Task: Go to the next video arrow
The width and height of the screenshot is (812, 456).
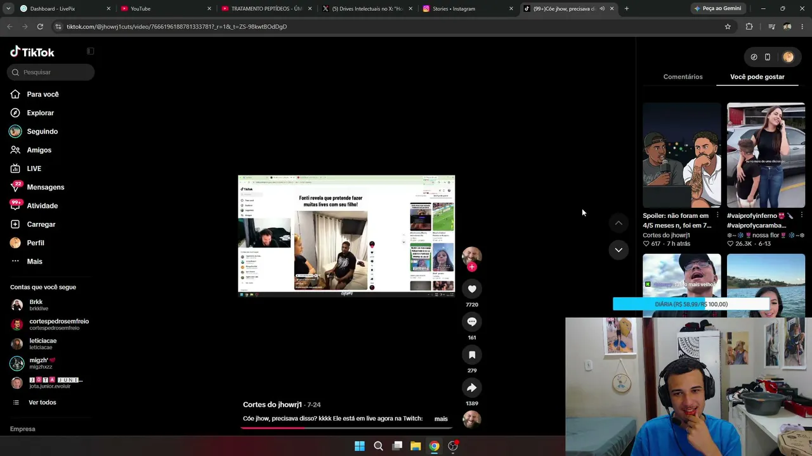Action: (x=619, y=250)
